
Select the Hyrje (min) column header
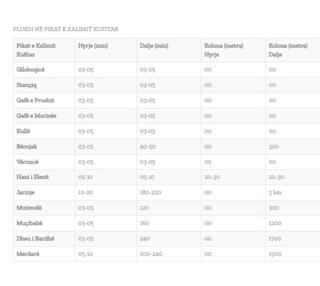coord(93,45)
